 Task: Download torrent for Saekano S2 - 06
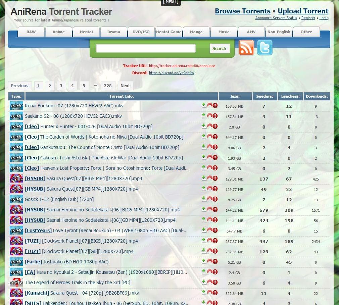204,116
